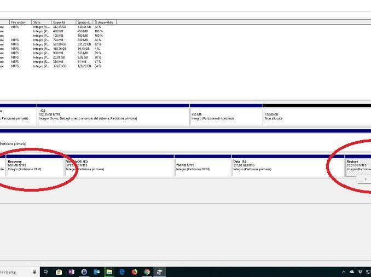Image resolution: width=371 pixels, height=277 pixels.
Task: Click the 61 MB free space cell
Action: tap(82, 62)
